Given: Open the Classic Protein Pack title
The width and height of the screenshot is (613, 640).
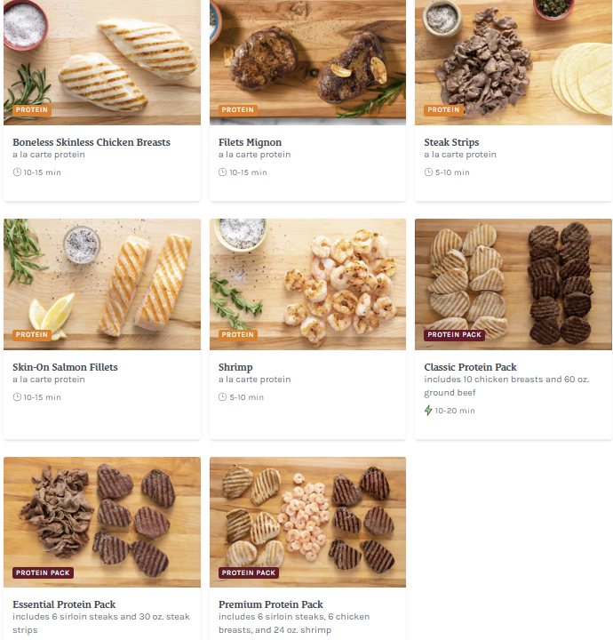Looking at the screenshot, I should 470,367.
